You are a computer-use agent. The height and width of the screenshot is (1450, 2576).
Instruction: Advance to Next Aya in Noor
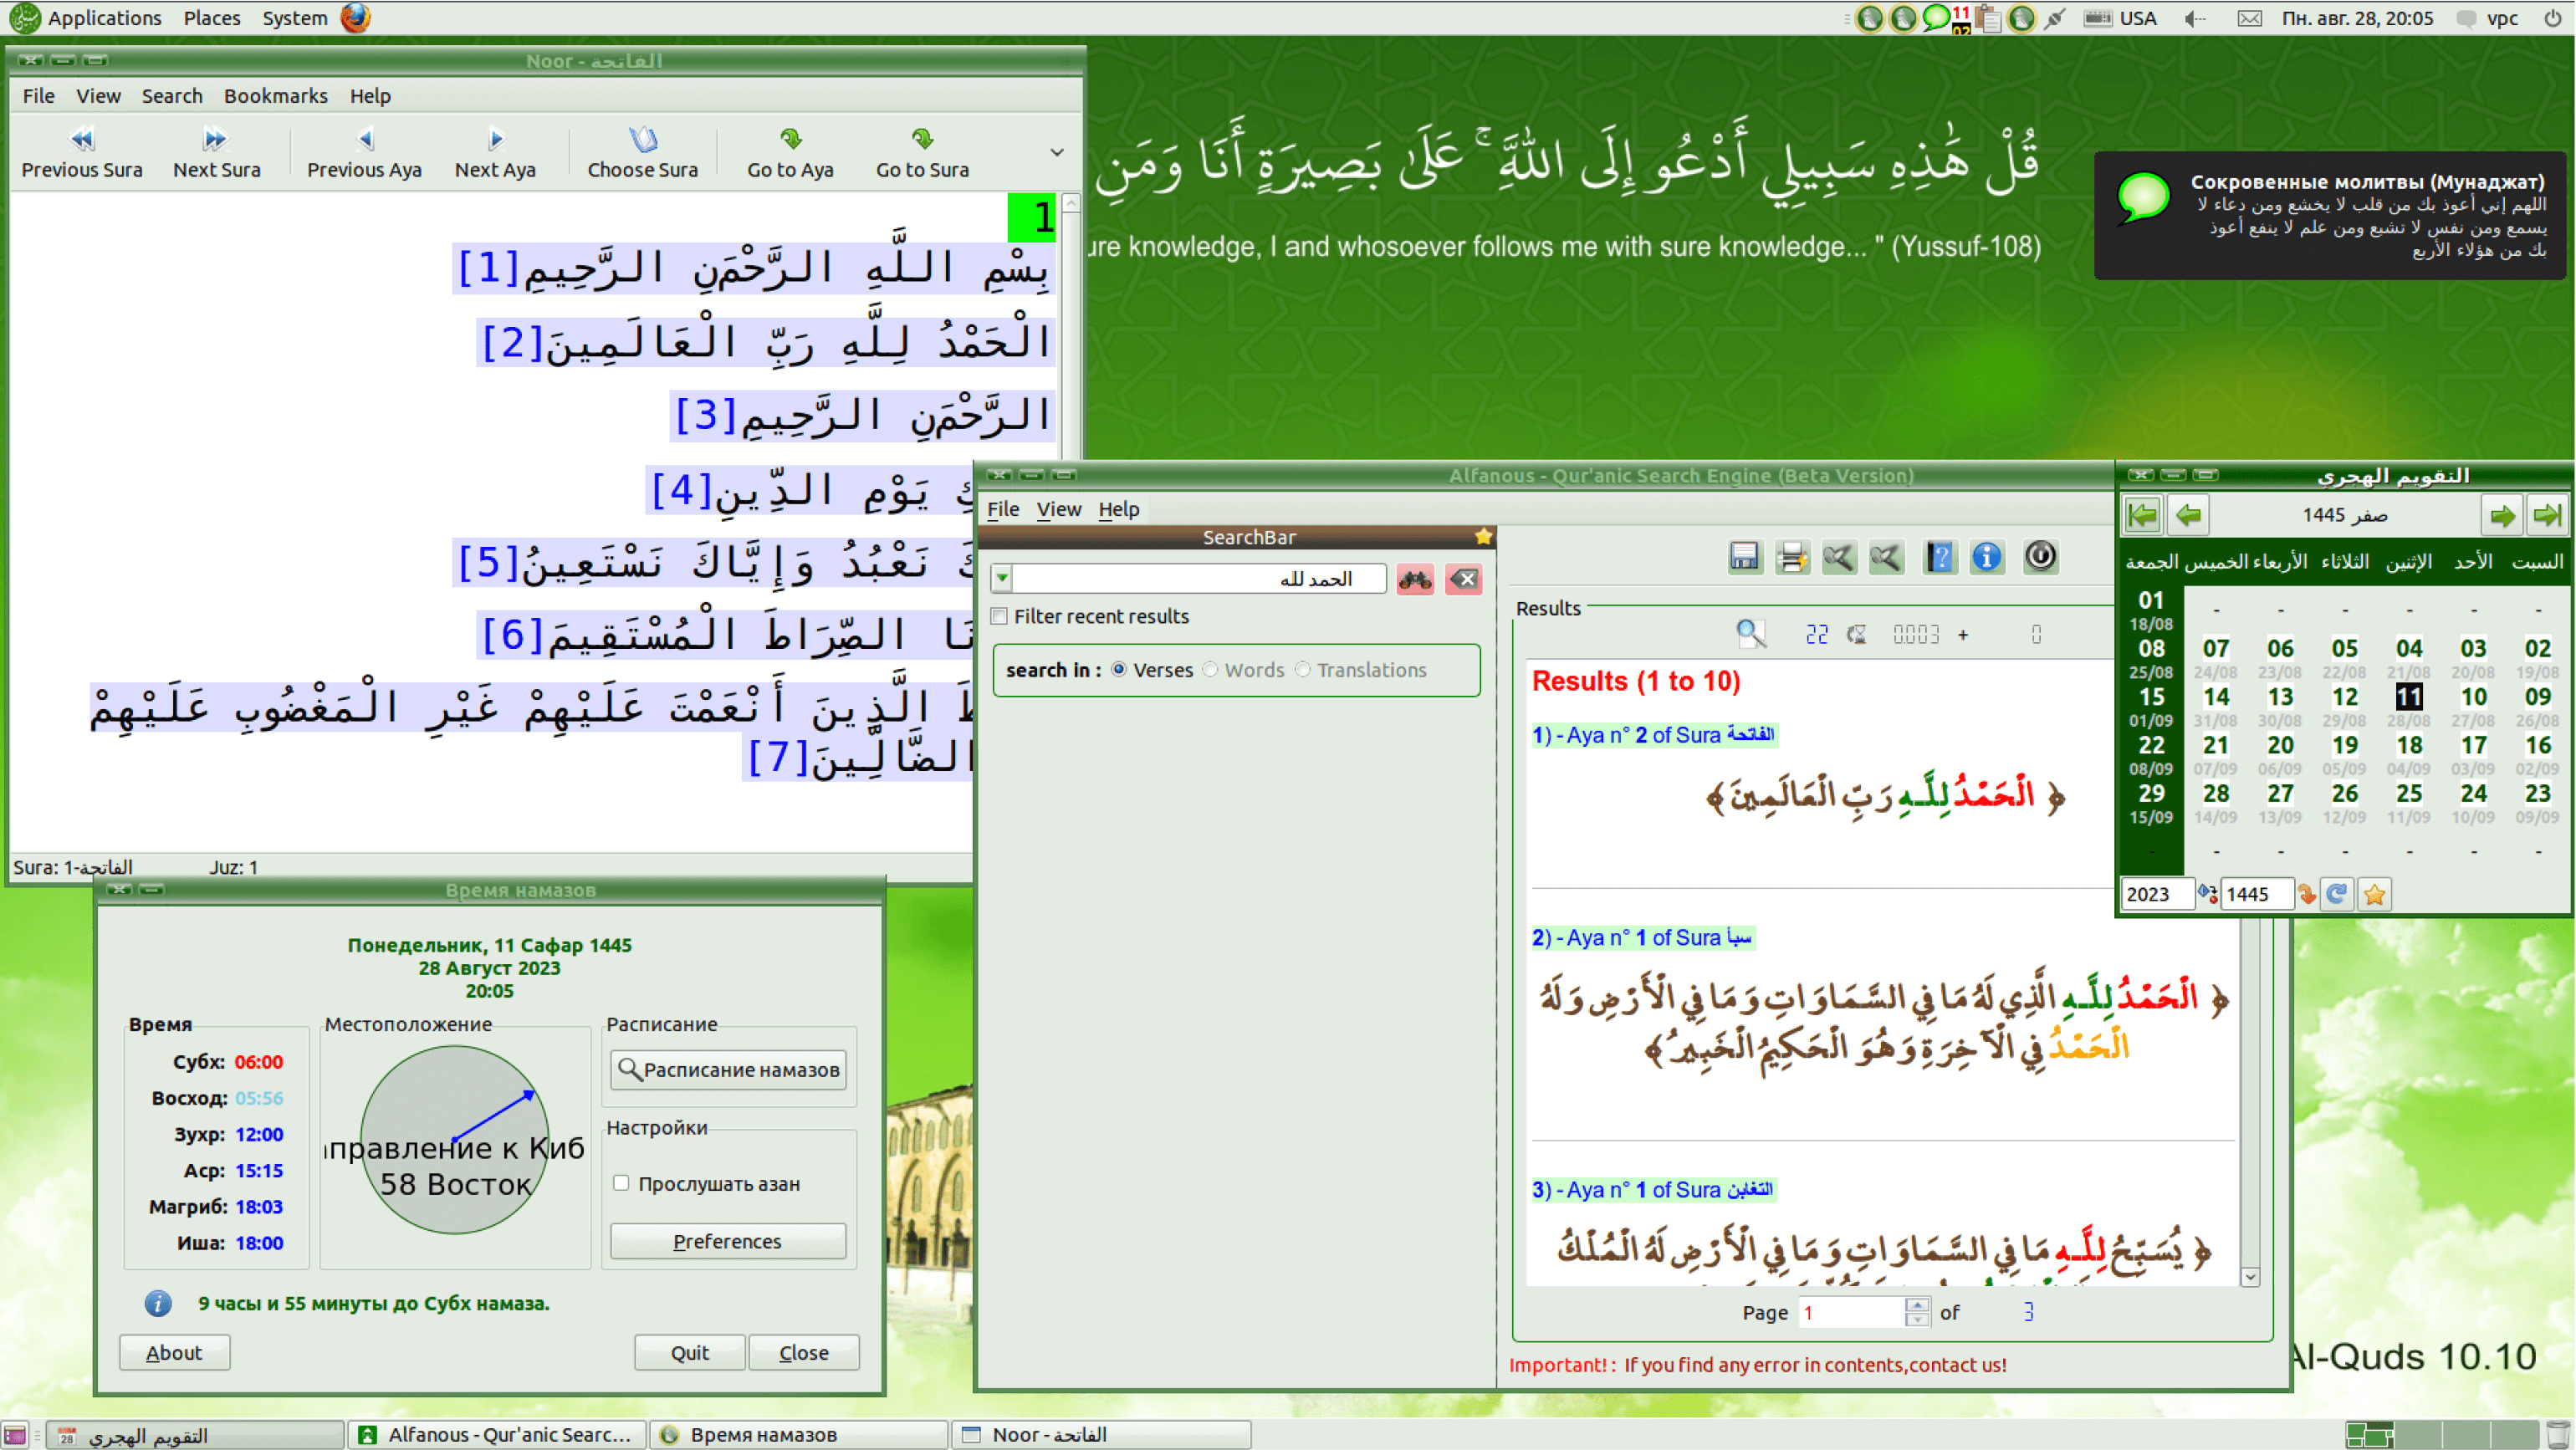[495, 152]
